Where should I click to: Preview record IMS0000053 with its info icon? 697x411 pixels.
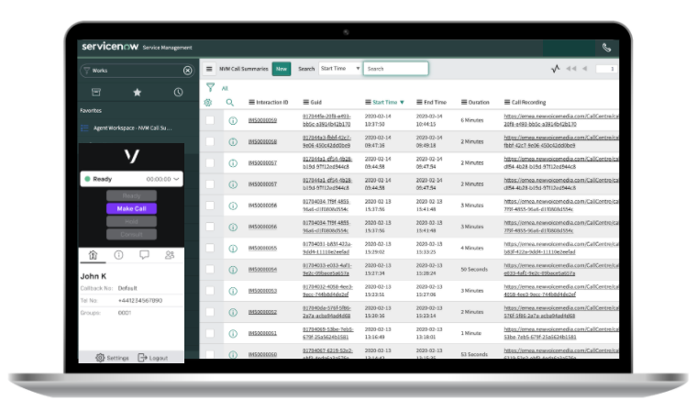click(x=233, y=291)
